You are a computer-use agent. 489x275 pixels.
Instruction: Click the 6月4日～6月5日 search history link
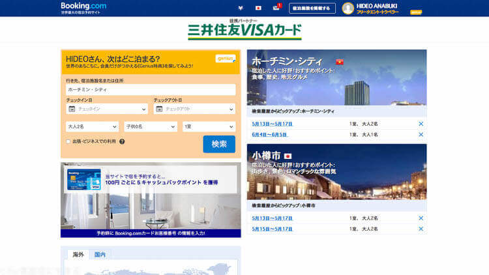pos(269,135)
